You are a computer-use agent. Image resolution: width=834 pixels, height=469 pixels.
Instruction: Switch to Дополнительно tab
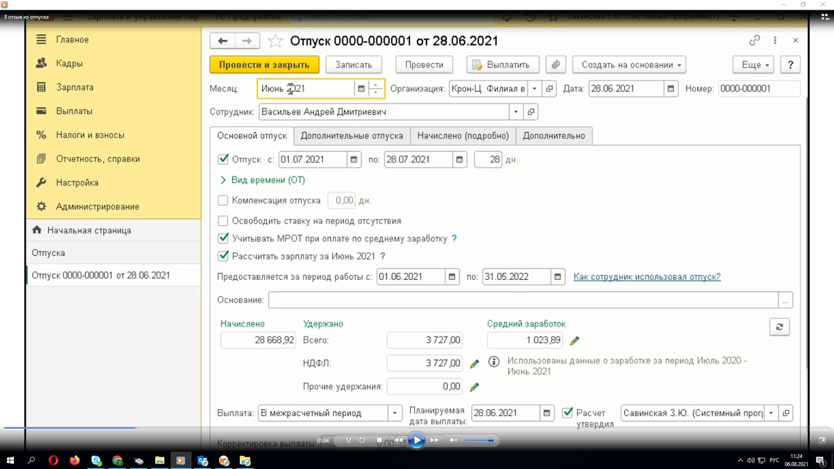tap(554, 135)
